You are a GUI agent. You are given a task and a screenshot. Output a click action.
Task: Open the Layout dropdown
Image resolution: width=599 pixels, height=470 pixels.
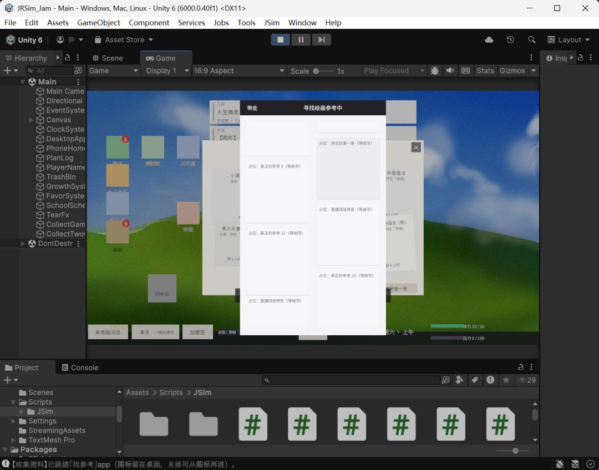[x=568, y=40]
